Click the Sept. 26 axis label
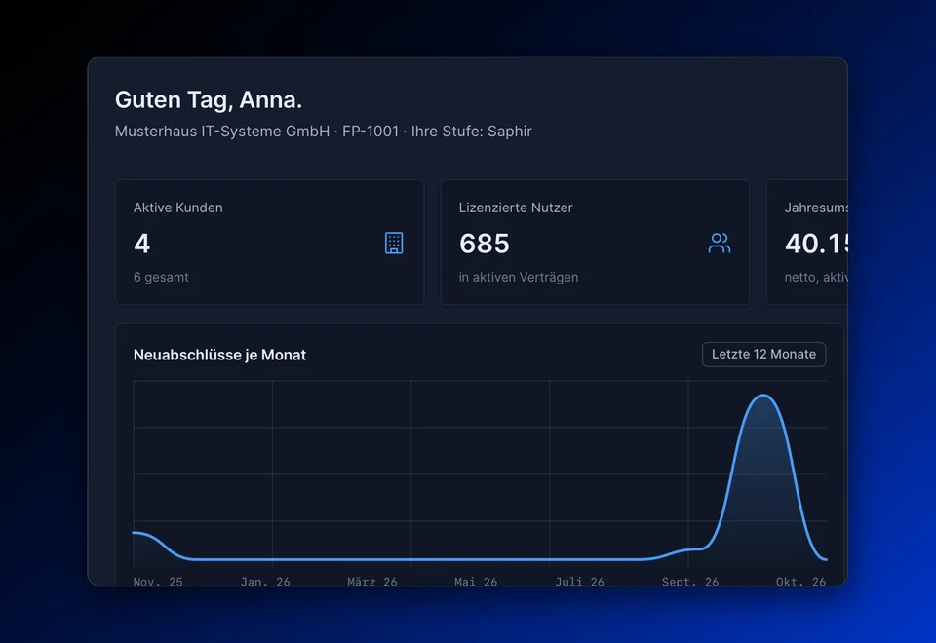 690,582
